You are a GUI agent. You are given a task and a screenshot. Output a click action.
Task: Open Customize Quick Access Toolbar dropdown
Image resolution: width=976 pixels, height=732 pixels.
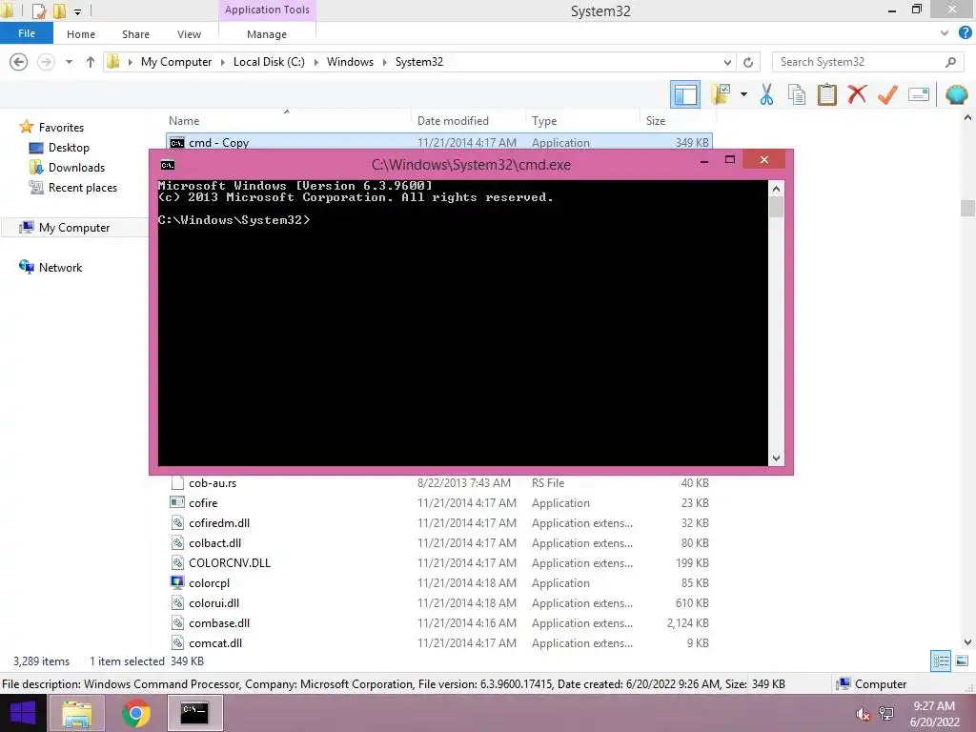click(x=77, y=11)
